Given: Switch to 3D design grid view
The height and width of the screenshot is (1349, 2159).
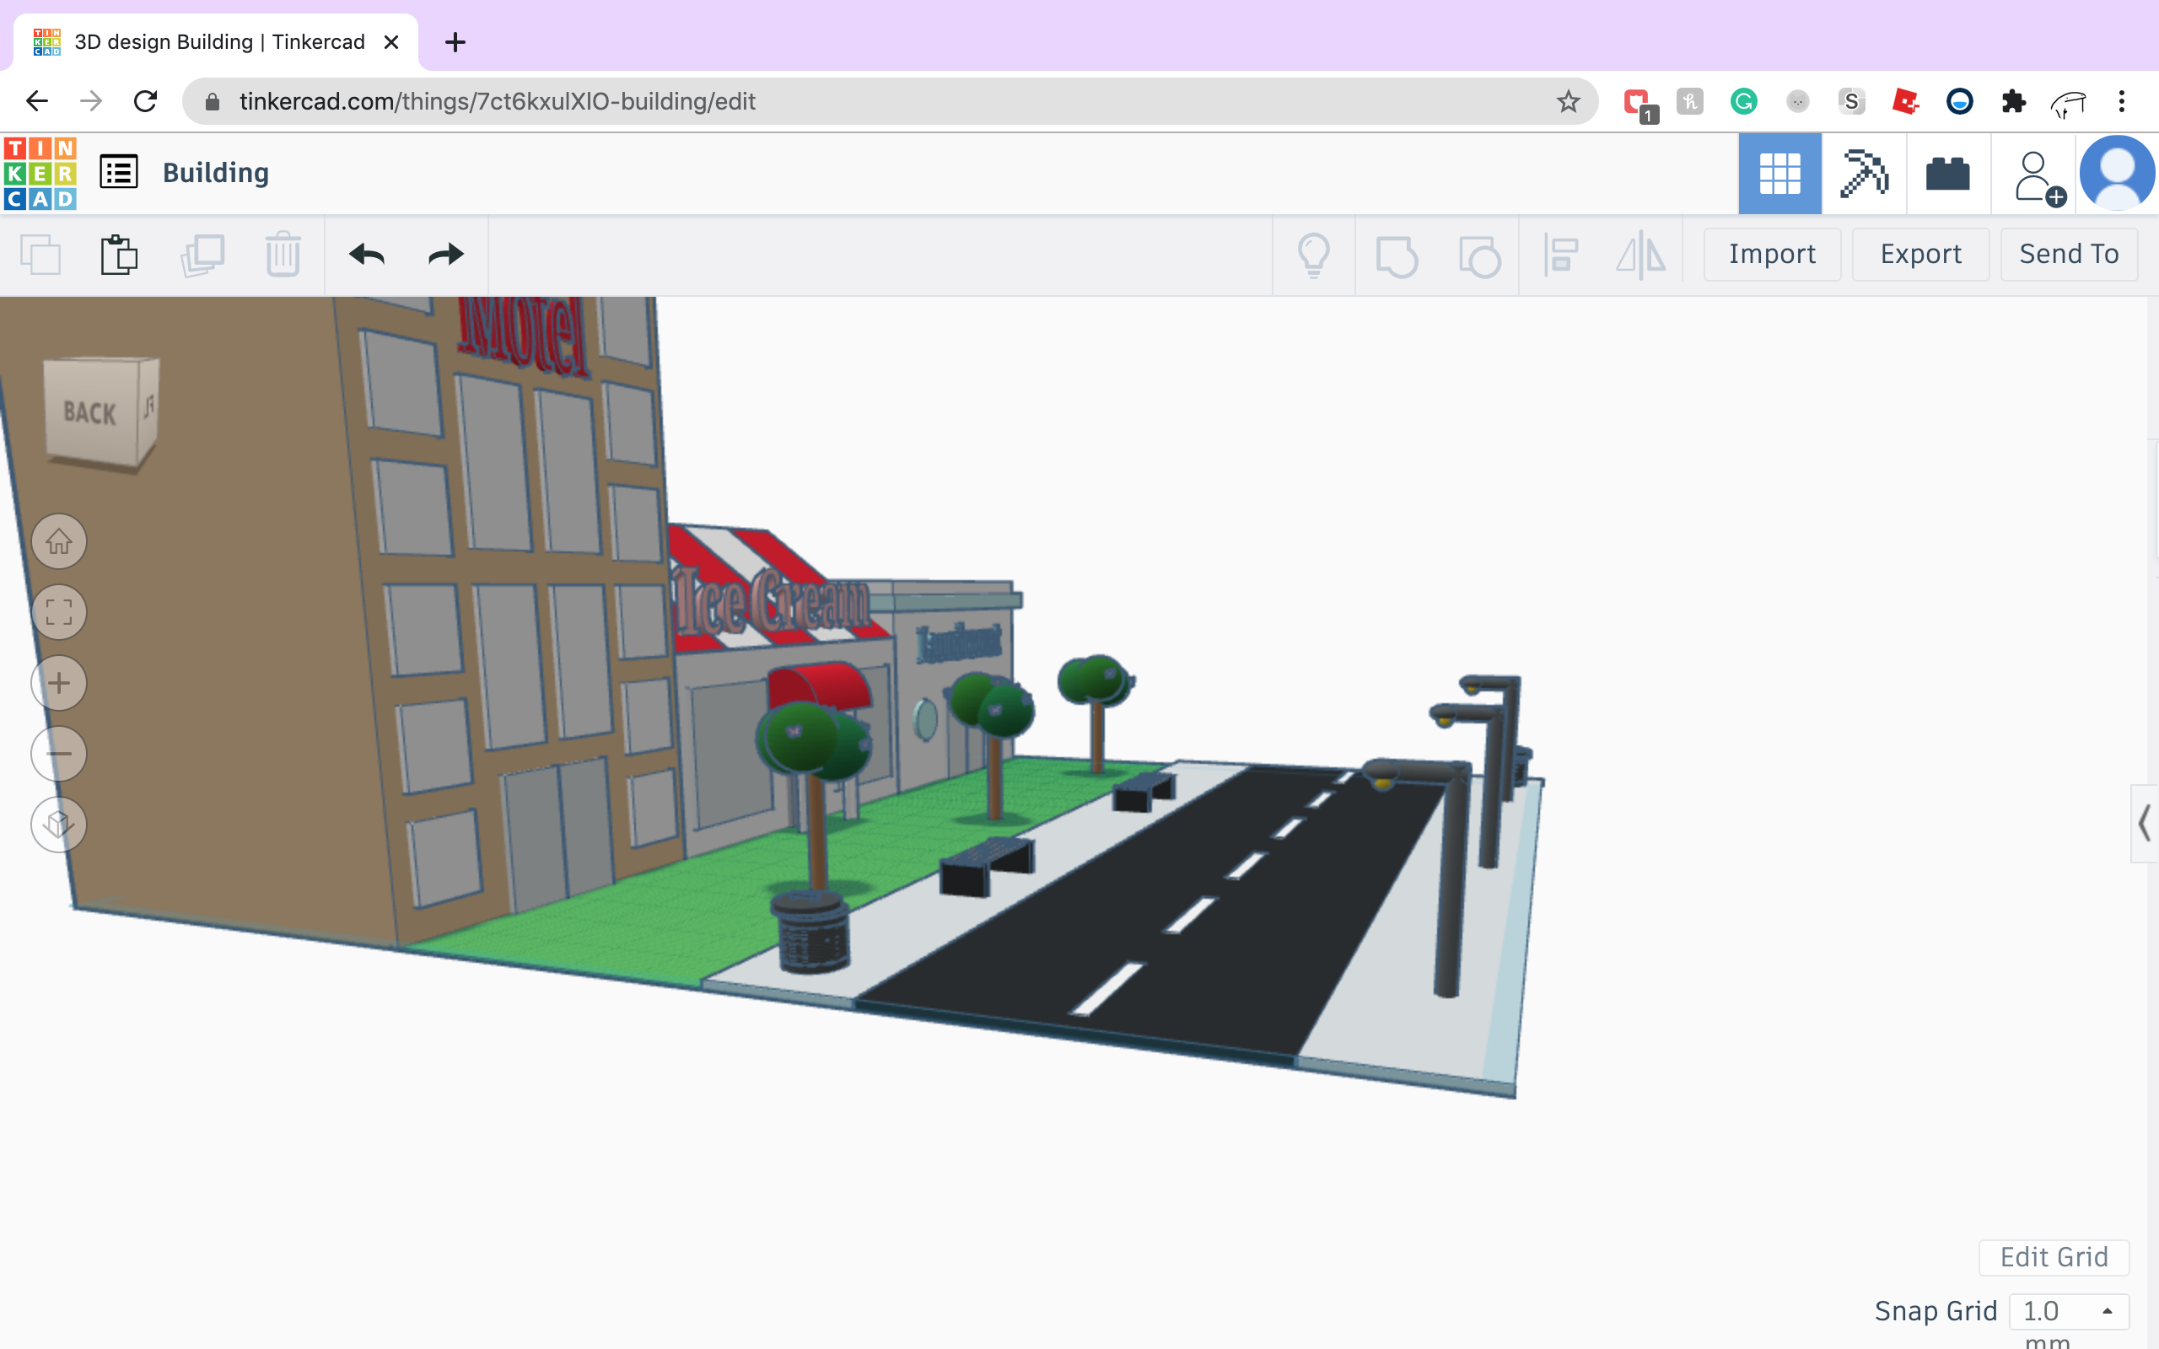Looking at the screenshot, I should 1779,173.
